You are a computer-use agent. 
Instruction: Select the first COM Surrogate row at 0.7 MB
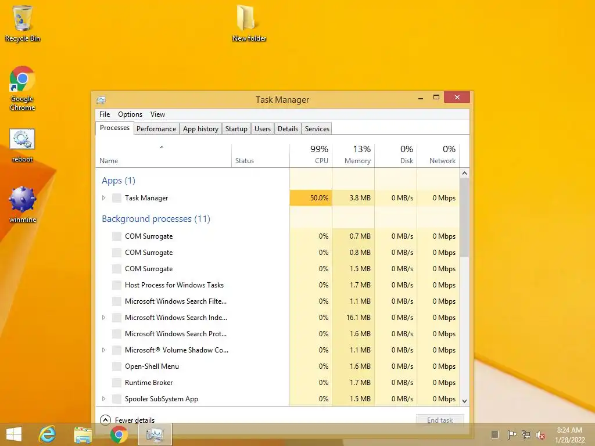tap(277, 236)
